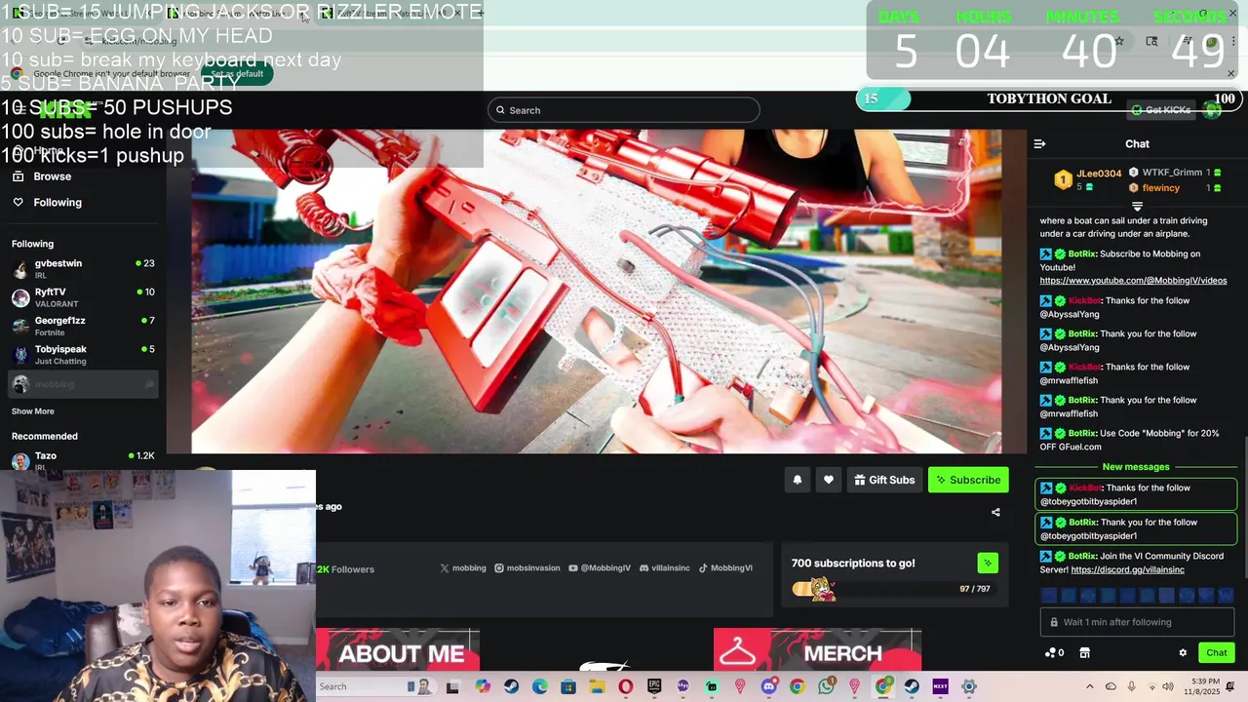This screenshot has height=702, width=1248.
Task: Open Epic Games Launcher in taskbar
Action: 654,686
